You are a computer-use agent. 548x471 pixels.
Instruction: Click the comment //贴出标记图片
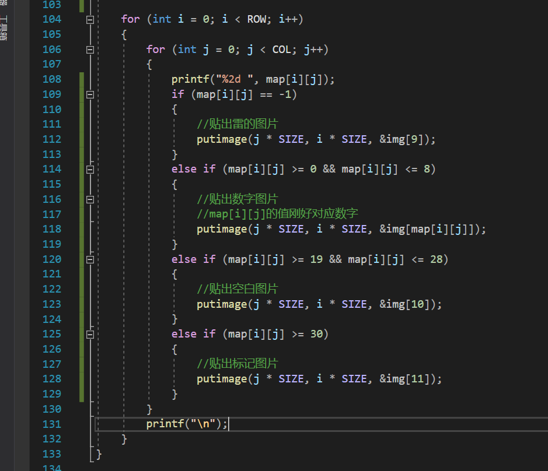237,364
